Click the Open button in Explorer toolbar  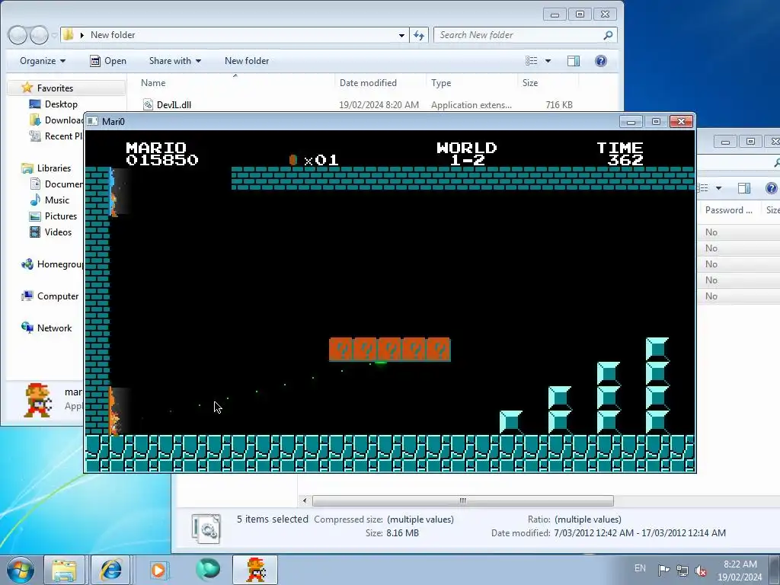[108, 61]
